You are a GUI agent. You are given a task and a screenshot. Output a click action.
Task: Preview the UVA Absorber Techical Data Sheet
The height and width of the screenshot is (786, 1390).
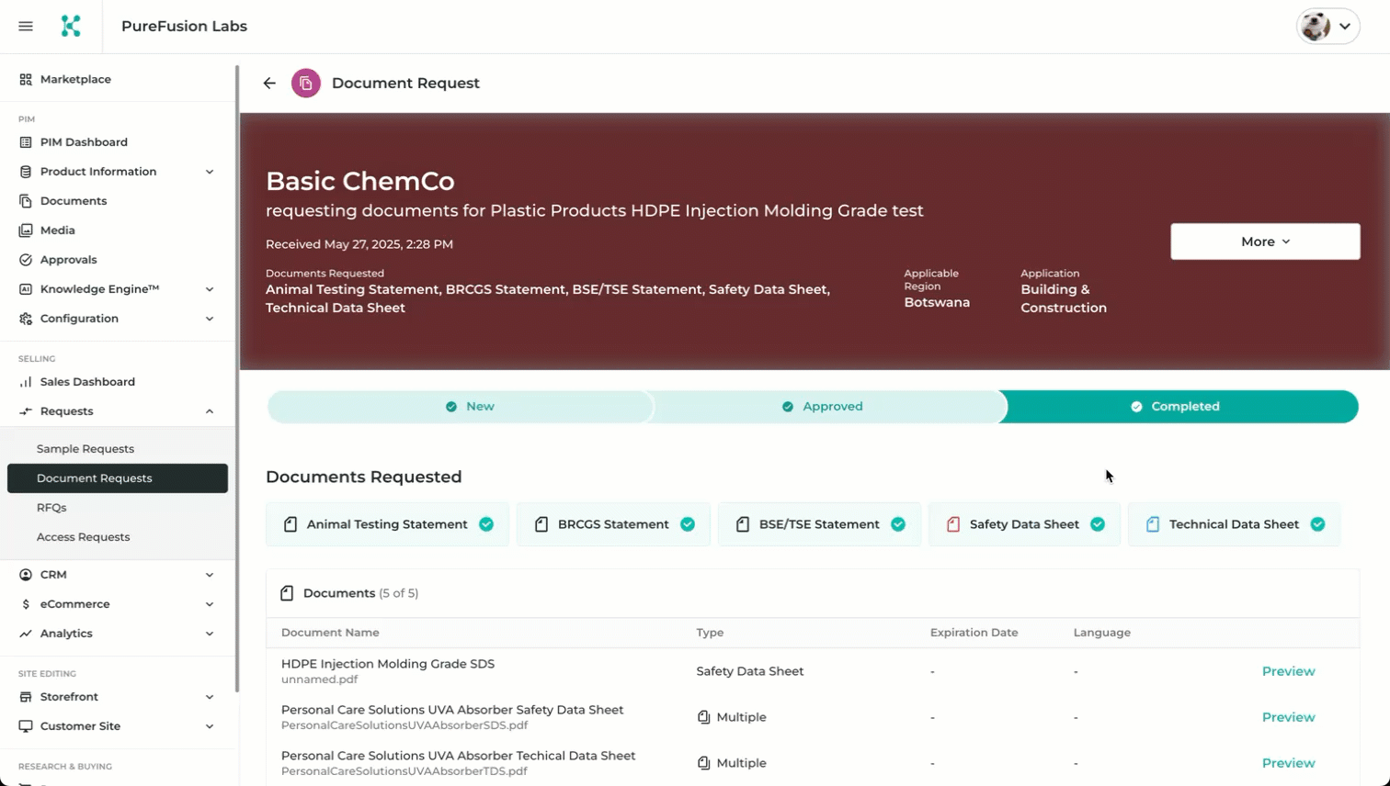tap(1288, 763)
